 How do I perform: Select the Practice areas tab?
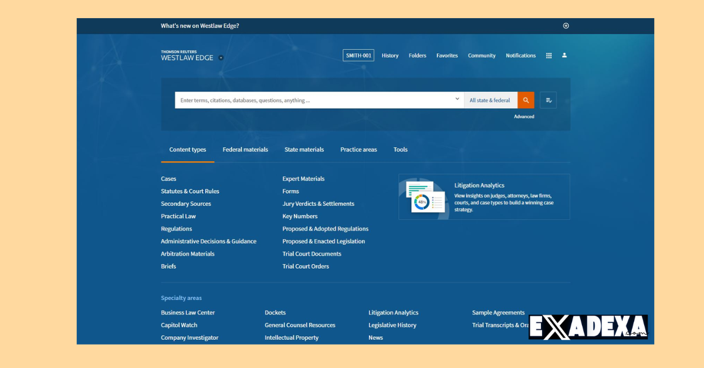point(358,149)
